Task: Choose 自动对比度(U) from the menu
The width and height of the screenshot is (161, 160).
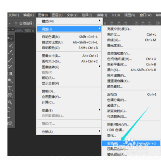Action: [69, 42]
